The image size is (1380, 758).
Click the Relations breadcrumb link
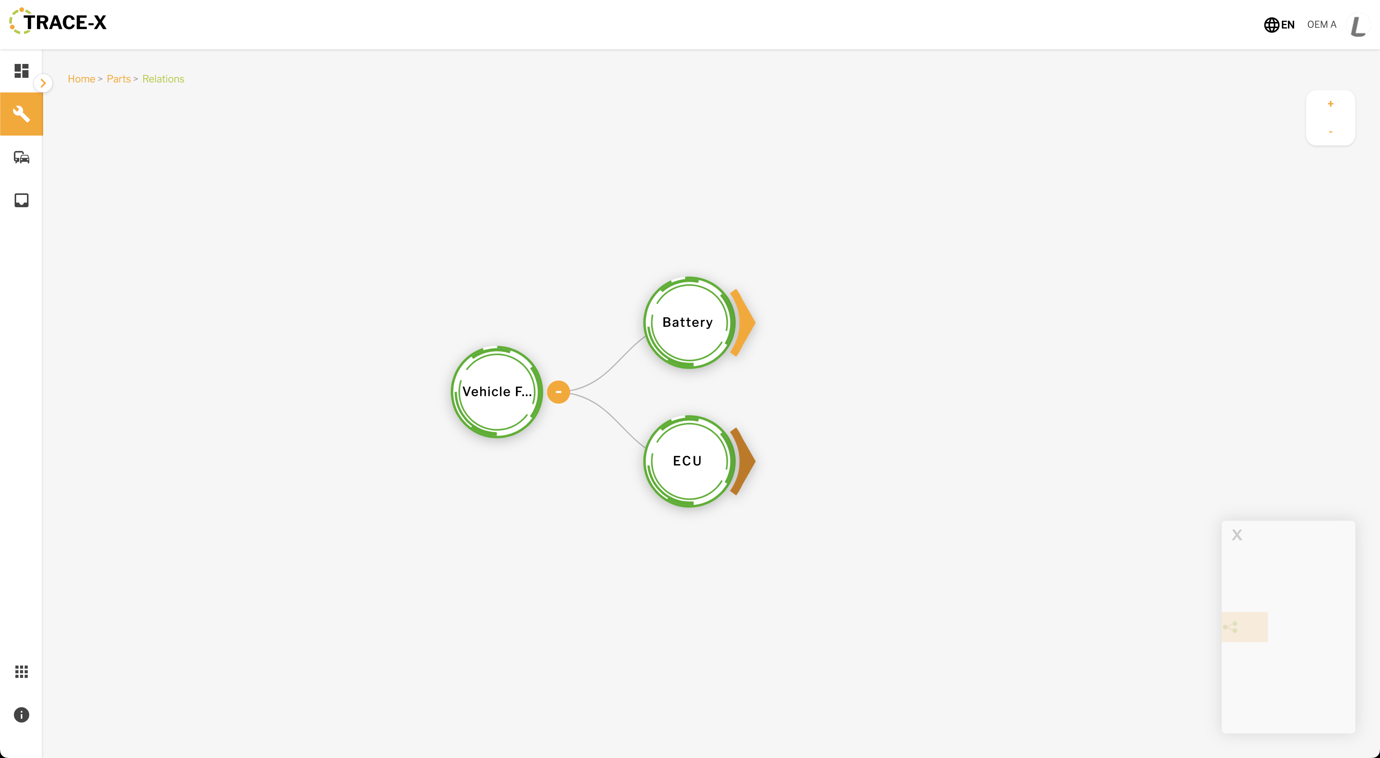point(162,79)
